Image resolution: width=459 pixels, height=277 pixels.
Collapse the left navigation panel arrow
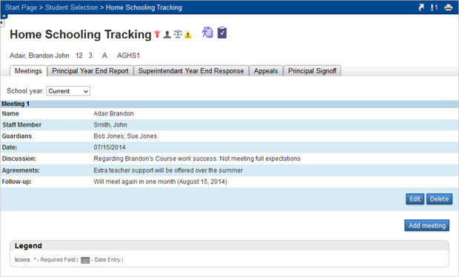click(2, 22)
